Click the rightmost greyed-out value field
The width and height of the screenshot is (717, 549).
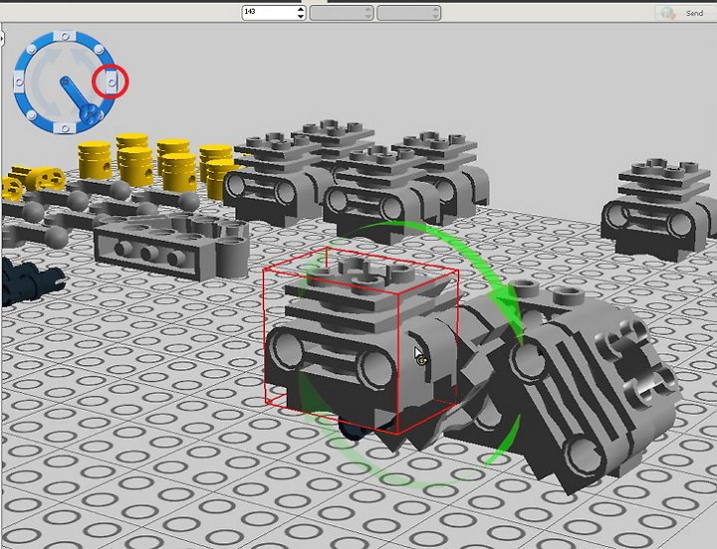pyautogui.click(x=409, y=13)
